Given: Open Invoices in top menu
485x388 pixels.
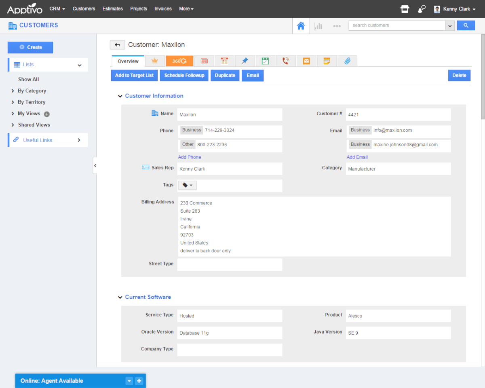Looking at the screenshot, I should click(163, 8).
